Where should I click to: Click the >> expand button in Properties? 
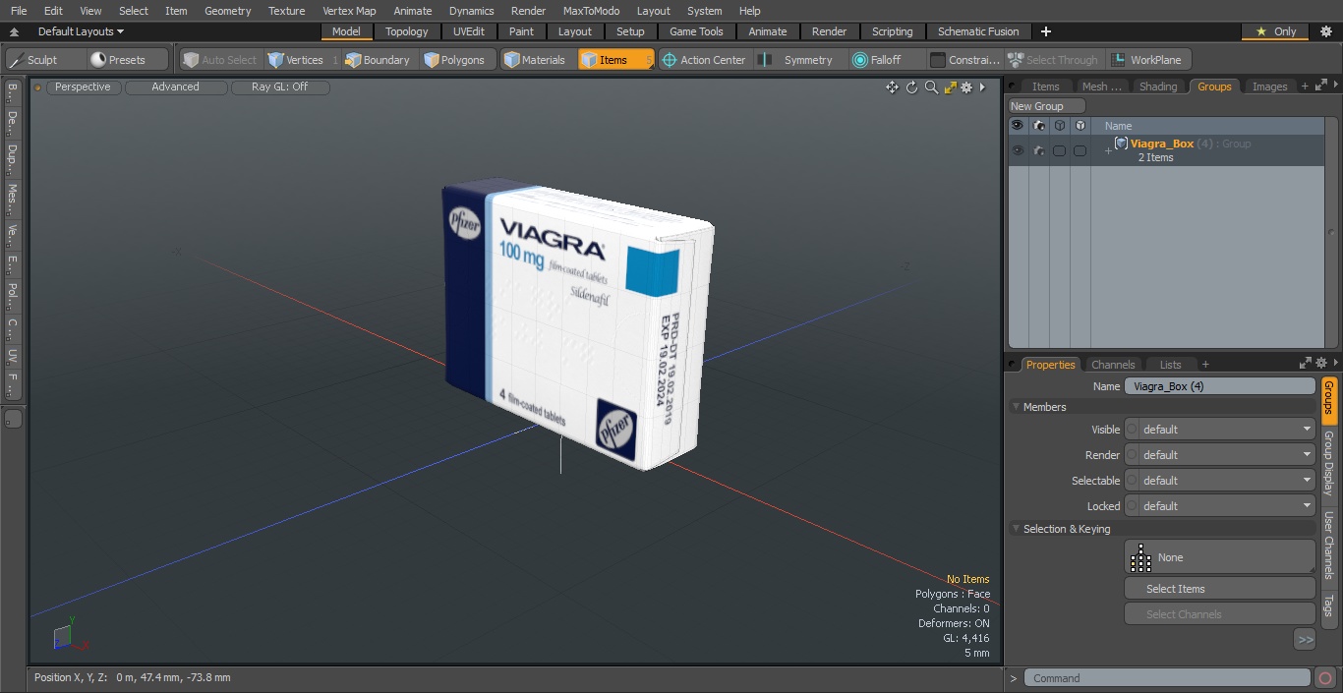1305,640
